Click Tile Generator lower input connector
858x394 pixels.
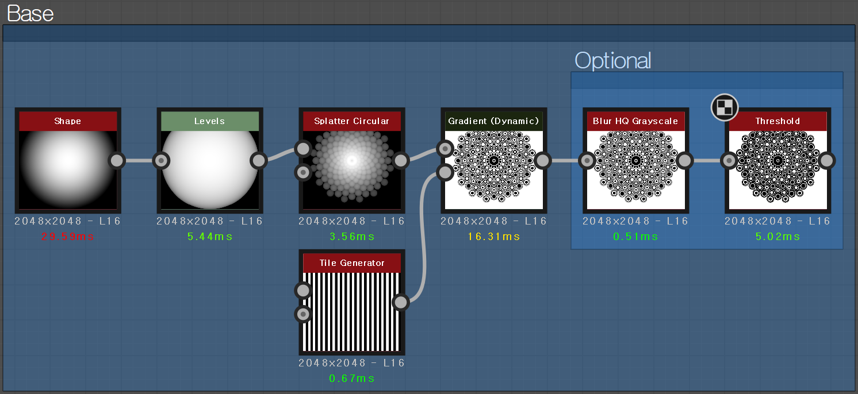tap(304, 314)
